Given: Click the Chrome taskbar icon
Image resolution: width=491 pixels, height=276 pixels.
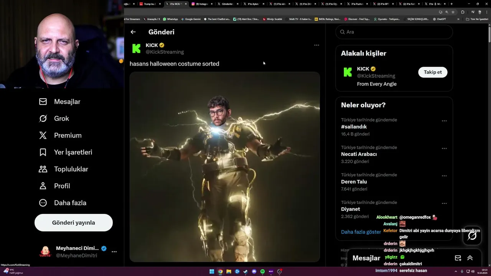Looking at the screenshot, I should point(220,271).
